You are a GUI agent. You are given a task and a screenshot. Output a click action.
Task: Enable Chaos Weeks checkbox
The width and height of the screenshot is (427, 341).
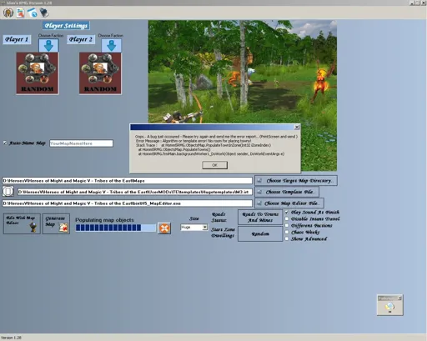[287, 232]
